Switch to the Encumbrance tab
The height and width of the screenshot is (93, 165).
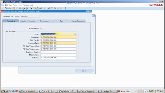tap(45, 21)
